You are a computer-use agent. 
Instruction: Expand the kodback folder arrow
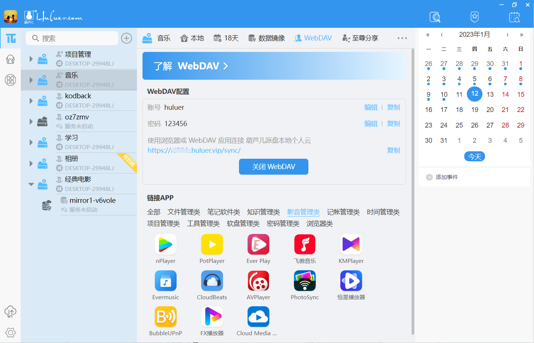(x=31, y=100)
